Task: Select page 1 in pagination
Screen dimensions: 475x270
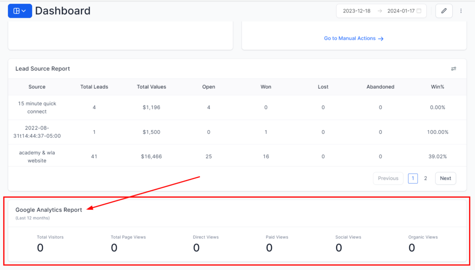Action: point(413,178)
